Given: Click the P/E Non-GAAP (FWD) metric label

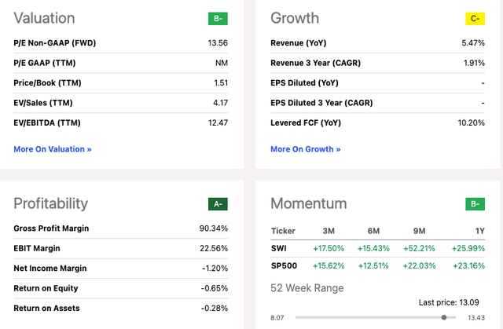Looking at the screenshot, I should pyautogui.click(x=54, y=42).
